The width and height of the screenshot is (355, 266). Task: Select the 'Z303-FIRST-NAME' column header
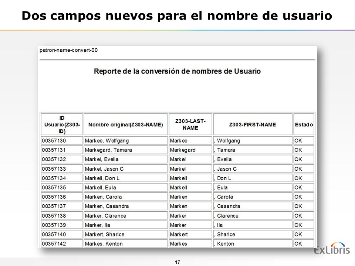click(x=253, y=125)
